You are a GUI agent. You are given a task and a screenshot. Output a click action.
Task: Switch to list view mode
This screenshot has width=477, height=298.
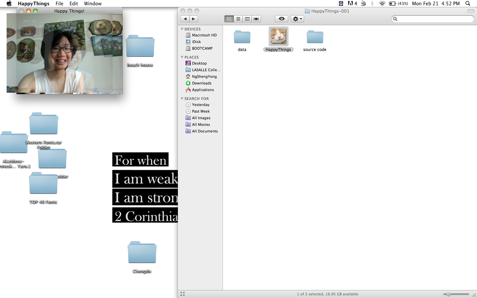pos(238,19)
